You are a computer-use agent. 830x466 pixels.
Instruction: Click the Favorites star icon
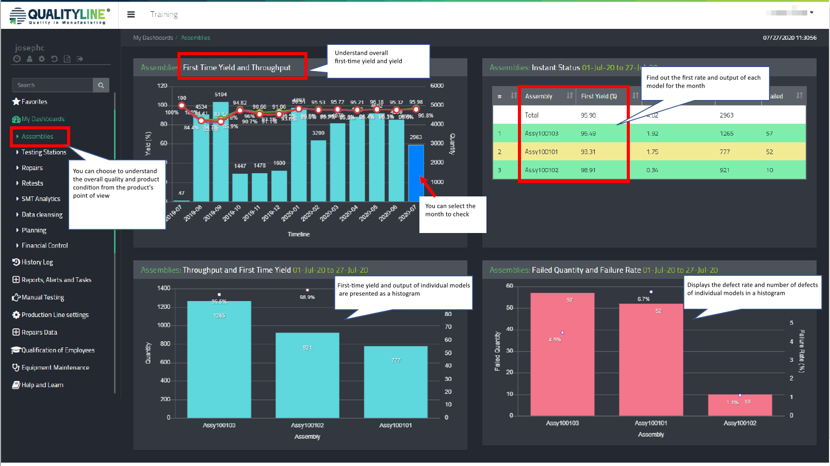click(16, 102)
